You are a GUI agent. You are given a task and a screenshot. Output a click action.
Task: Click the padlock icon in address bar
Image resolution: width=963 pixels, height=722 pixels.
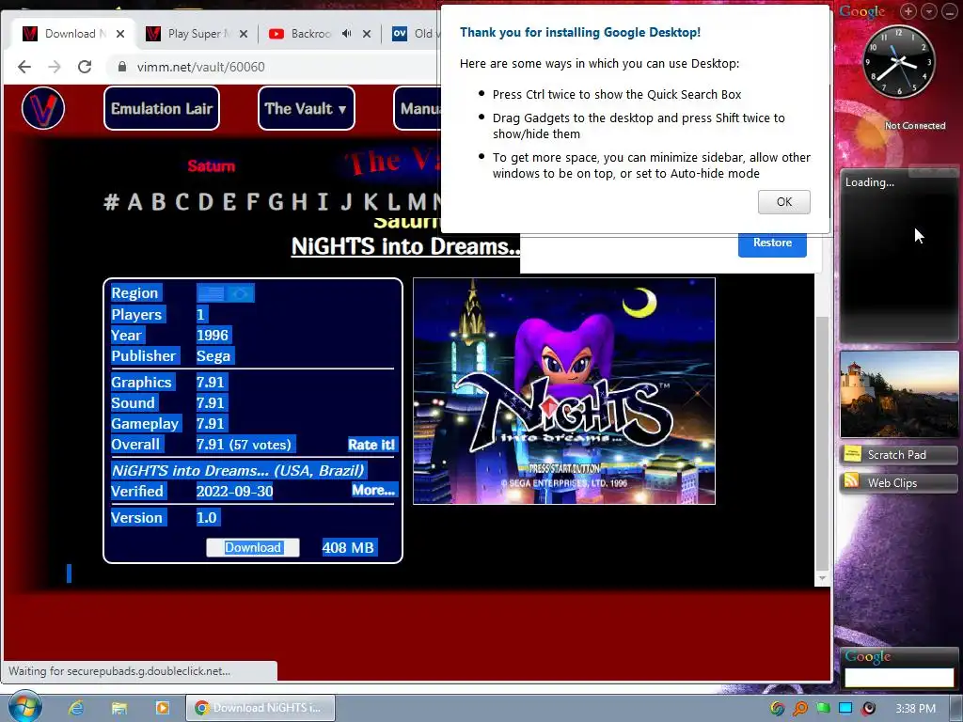click(x=121, y=67)
